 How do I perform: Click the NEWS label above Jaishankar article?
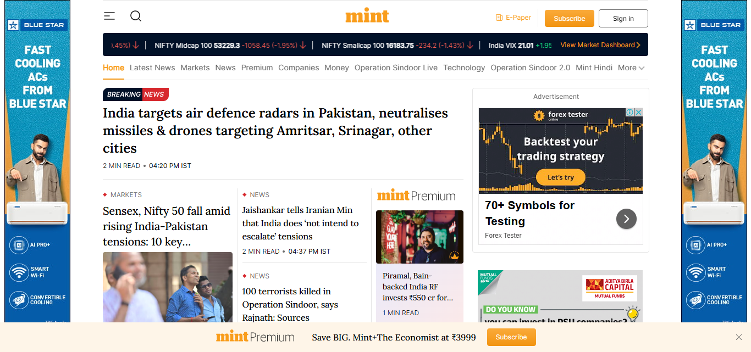pos(259,195)
